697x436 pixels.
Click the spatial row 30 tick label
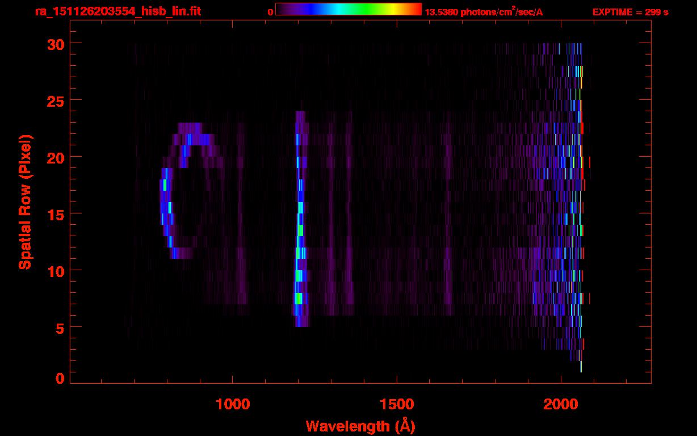(x=56, y=43)
